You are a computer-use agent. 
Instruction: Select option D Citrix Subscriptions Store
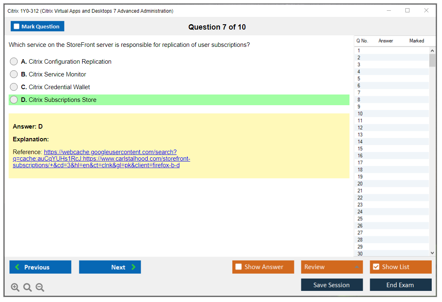(x=14, y=100)
